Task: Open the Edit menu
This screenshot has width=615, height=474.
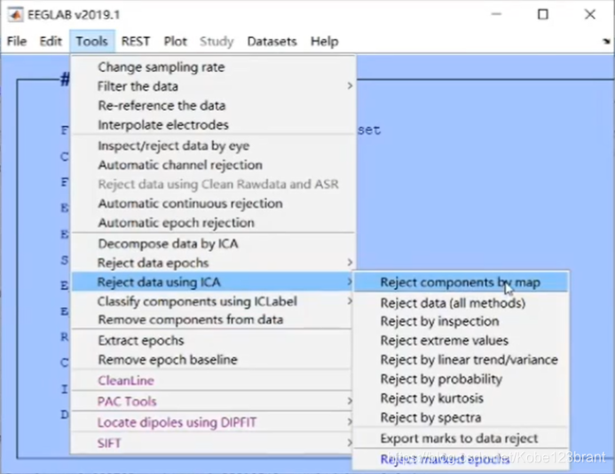Action: tap(51, 41)
